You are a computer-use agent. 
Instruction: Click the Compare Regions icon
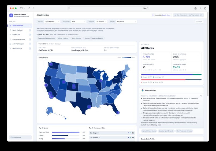(x=10, y=39)
